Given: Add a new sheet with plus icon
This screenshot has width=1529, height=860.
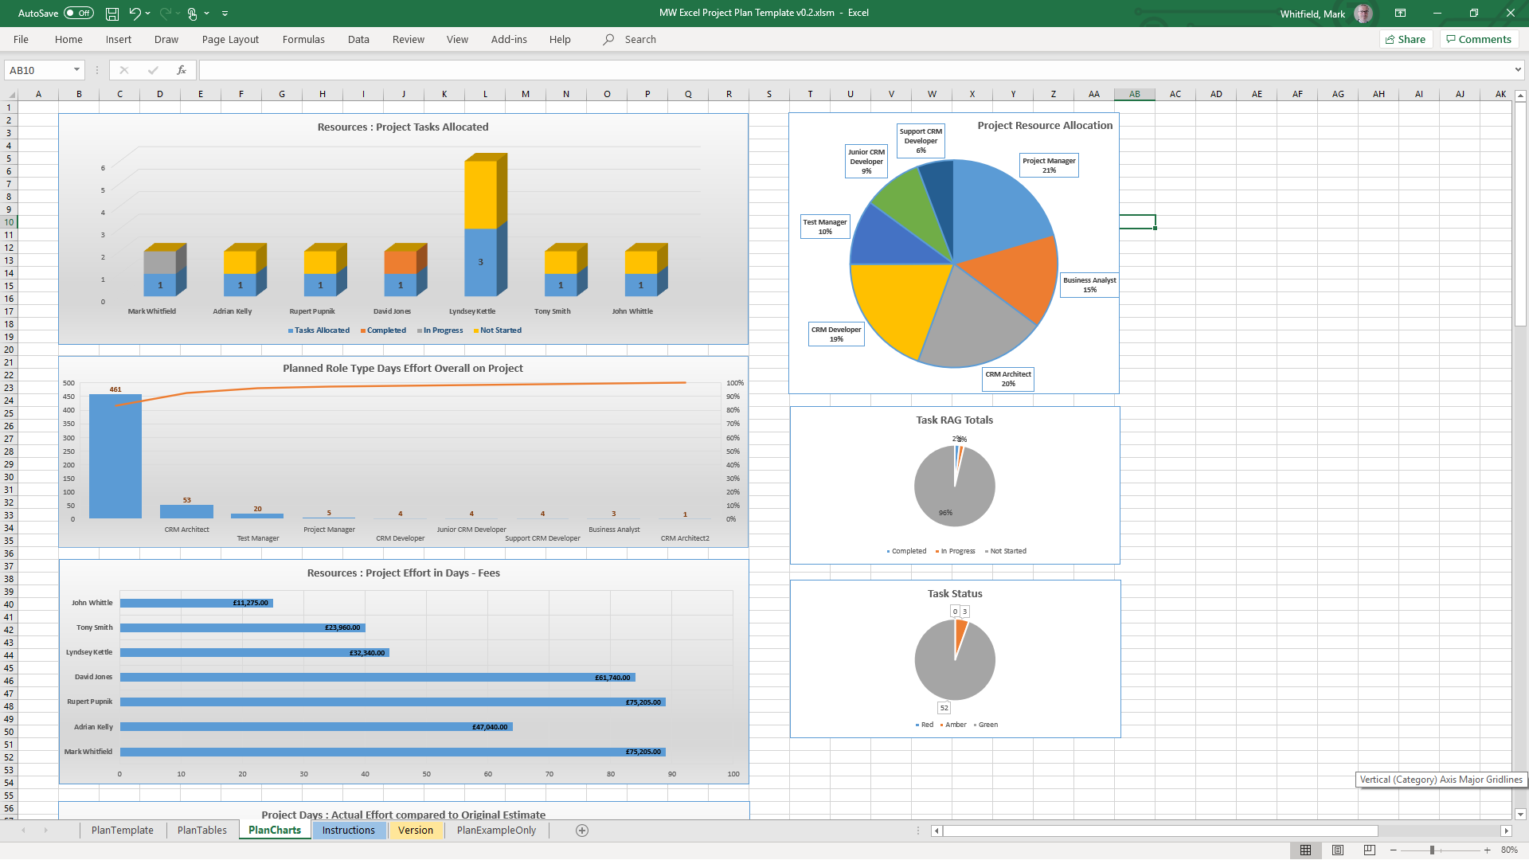Looking at the screenshot, I should [582, 831].
